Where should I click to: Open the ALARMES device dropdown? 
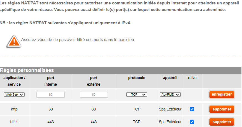point(170,94)
